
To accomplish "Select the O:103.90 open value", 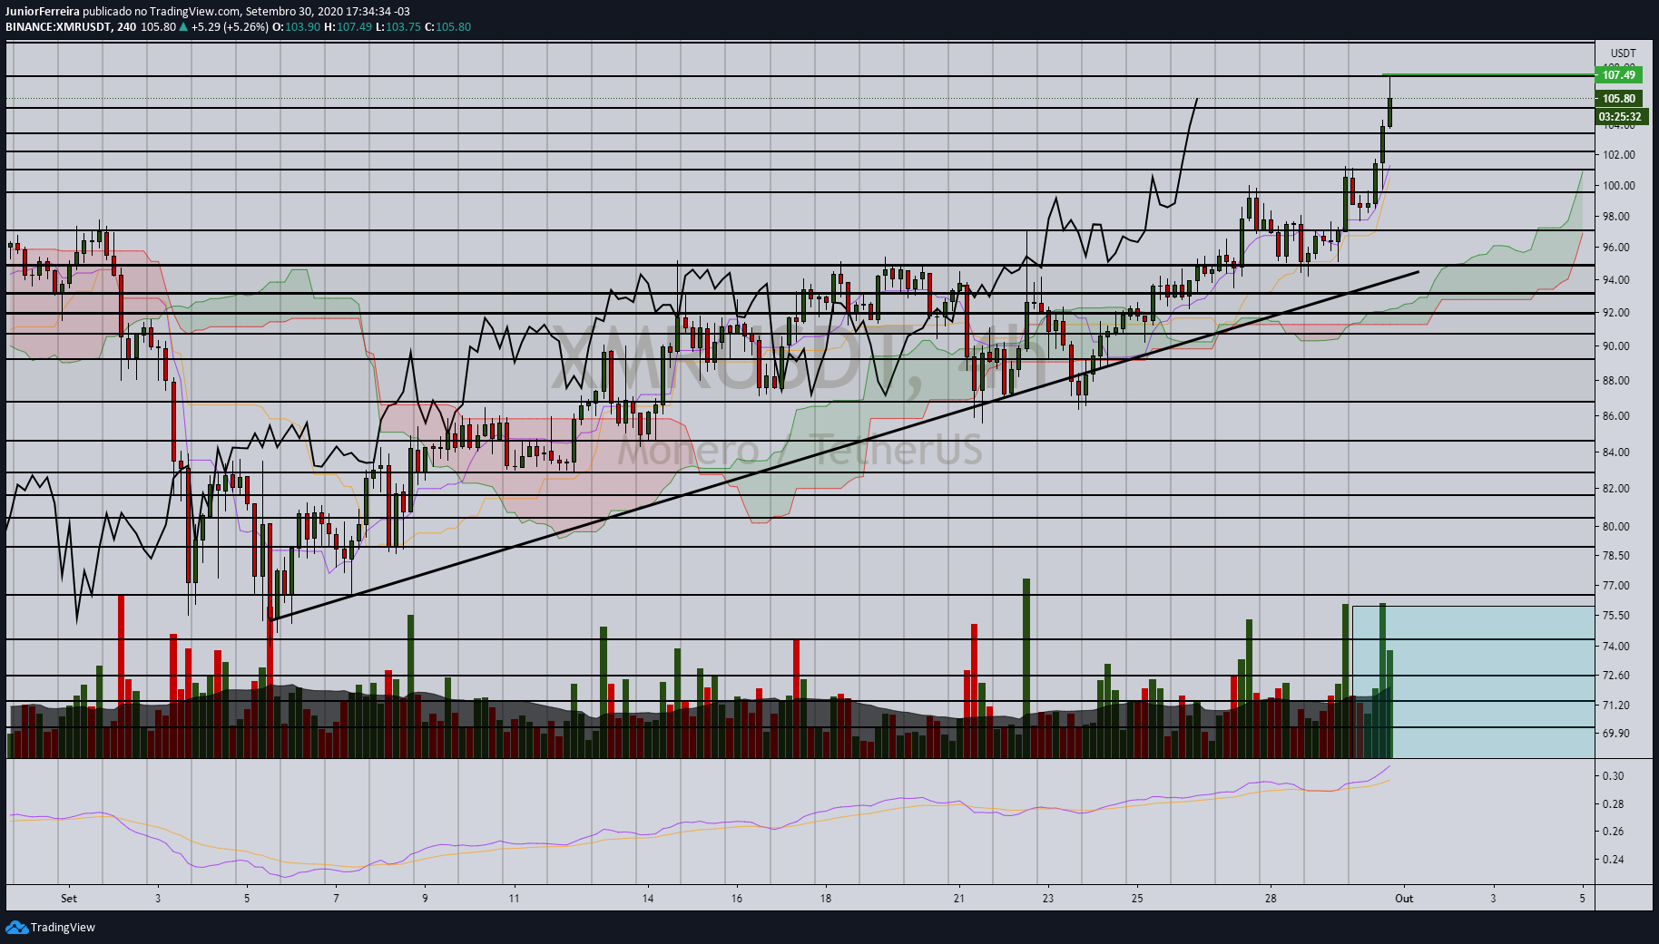I will click(297, 27).
